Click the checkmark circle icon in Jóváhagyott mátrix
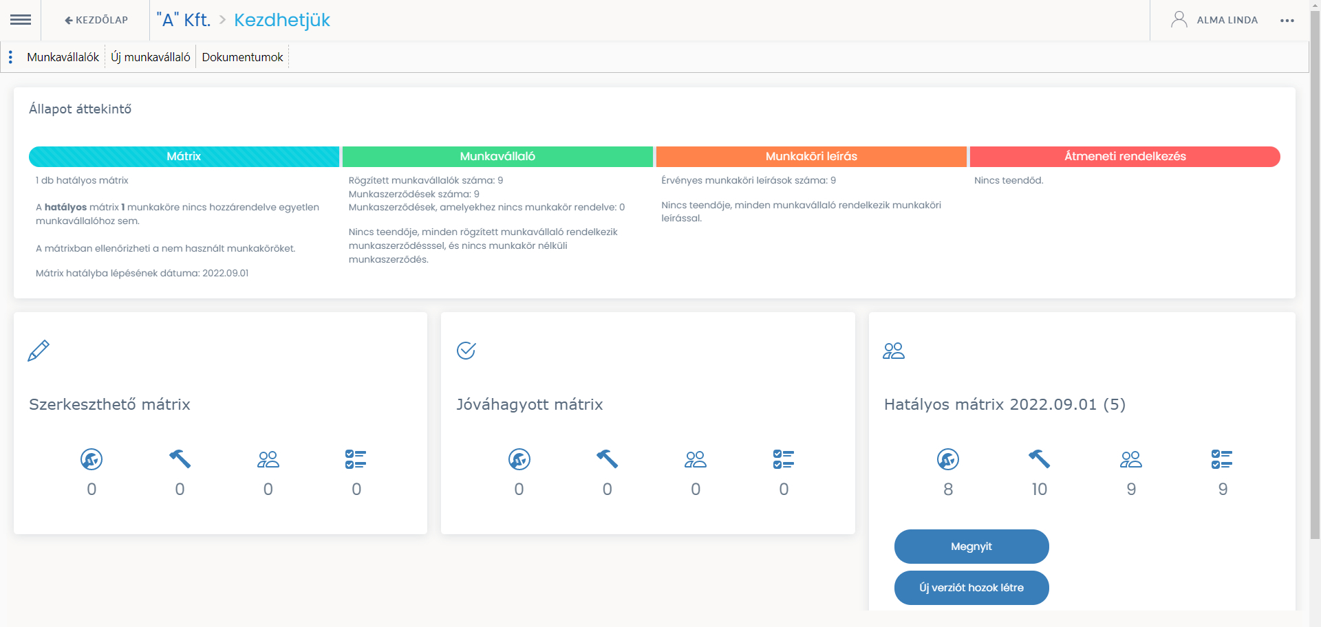The height and width of the screenshot is (627, 1321). coord(466,351)
